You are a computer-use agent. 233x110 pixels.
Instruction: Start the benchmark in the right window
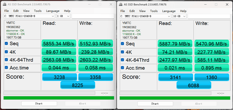pyautogui.click(x=155, y=104)
